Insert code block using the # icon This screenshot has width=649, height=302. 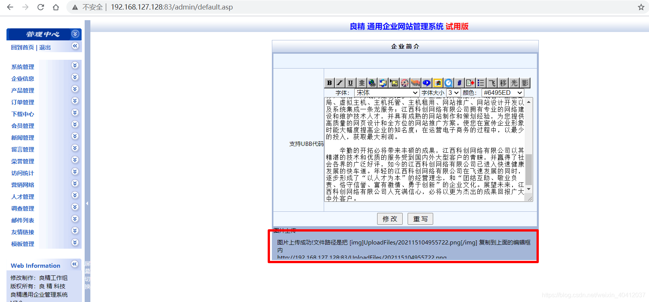[459, 83]
